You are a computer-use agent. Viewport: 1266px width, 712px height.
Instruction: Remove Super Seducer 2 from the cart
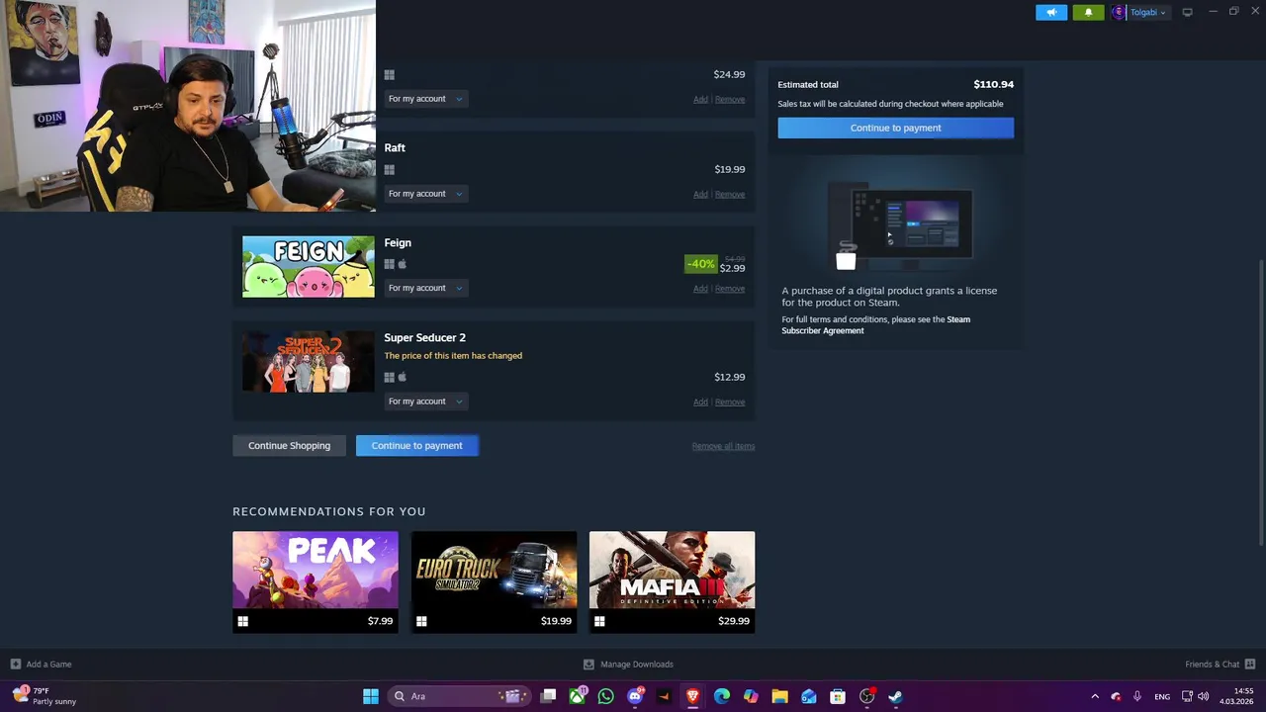[730, 401]
